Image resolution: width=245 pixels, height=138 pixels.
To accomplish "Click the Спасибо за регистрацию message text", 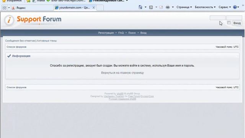I will [x=122, y=66].
